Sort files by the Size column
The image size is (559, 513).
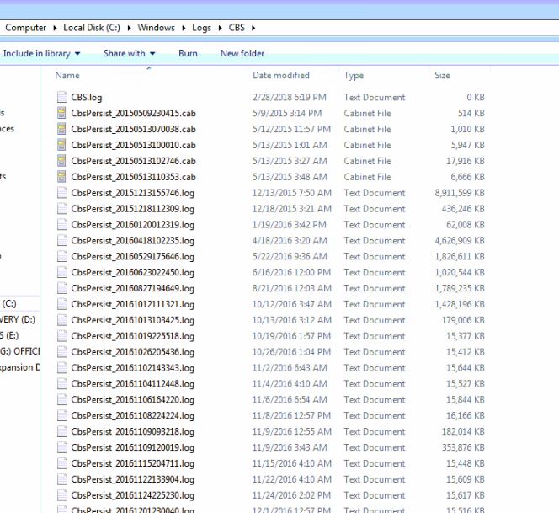[442, 76]
